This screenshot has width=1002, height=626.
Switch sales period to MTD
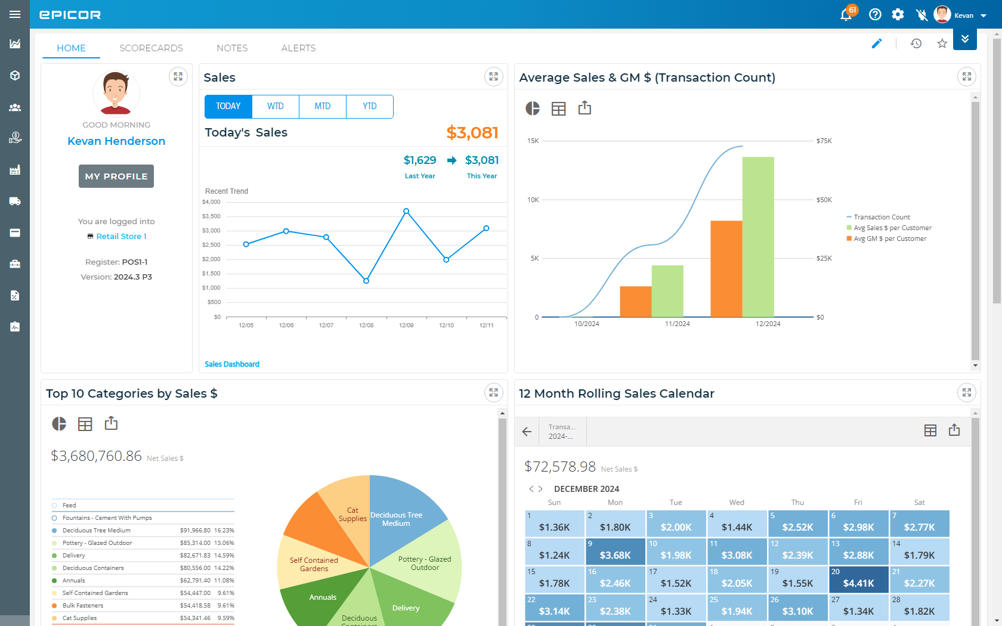tap(322, 107)
